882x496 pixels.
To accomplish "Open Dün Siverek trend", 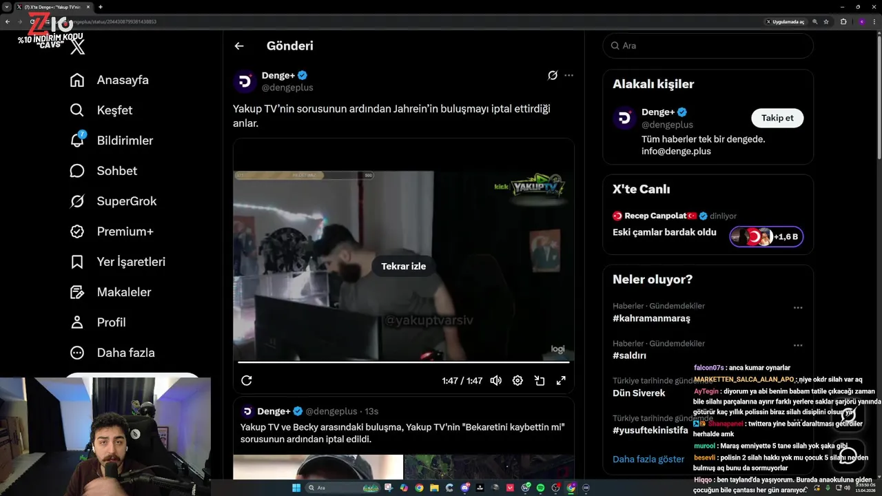I will point(639,393).
